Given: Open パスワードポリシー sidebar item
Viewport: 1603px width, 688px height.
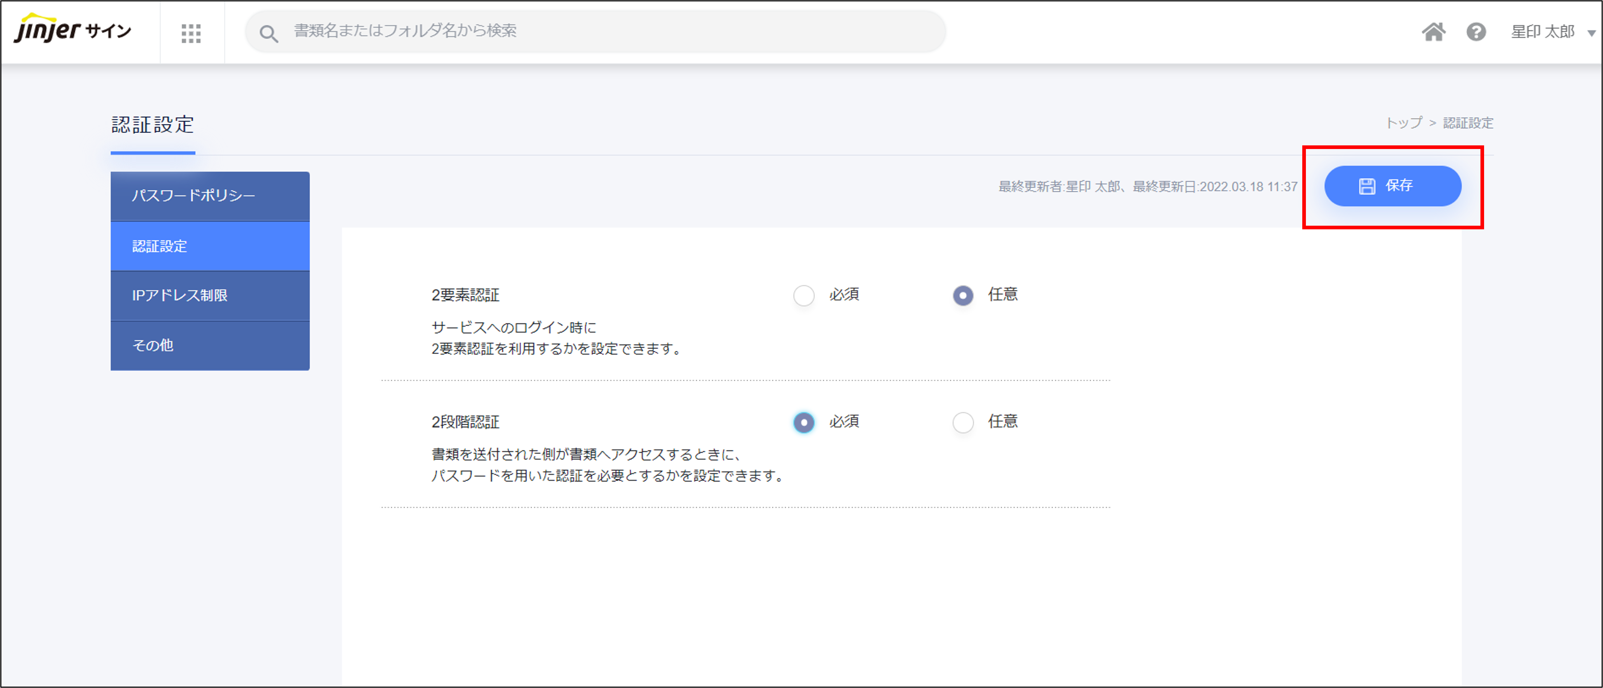Looking at the screenshot, I should (x=210, y=196).
